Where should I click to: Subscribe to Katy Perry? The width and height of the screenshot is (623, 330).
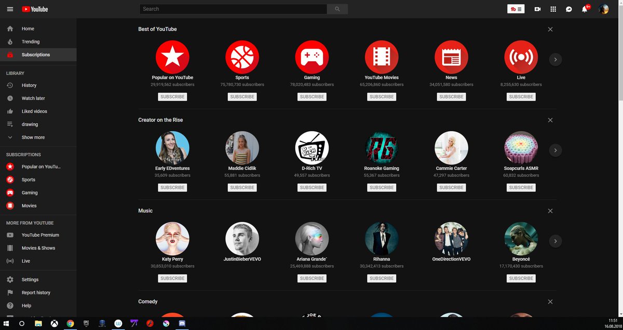pos(172,278)
